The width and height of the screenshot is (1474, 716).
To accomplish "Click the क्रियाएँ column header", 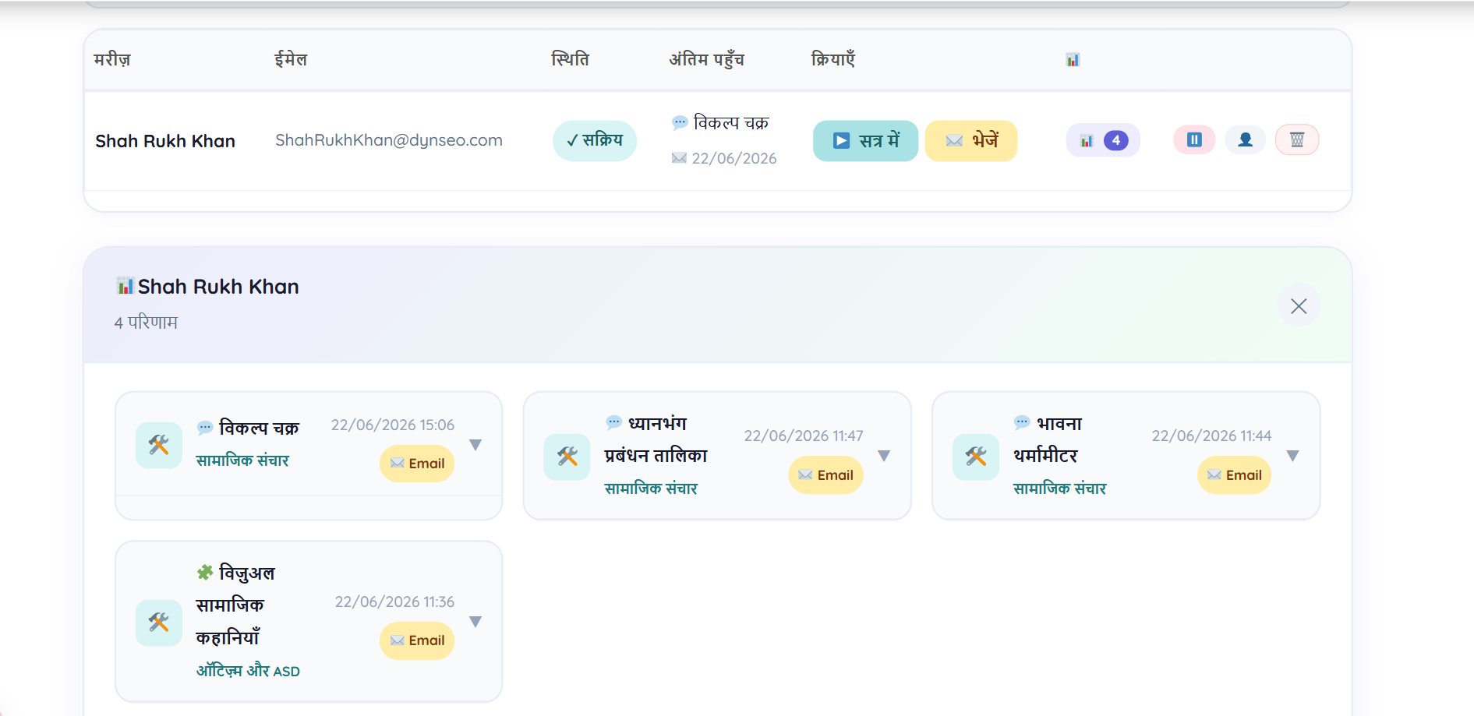I will (x=833, y=60).
